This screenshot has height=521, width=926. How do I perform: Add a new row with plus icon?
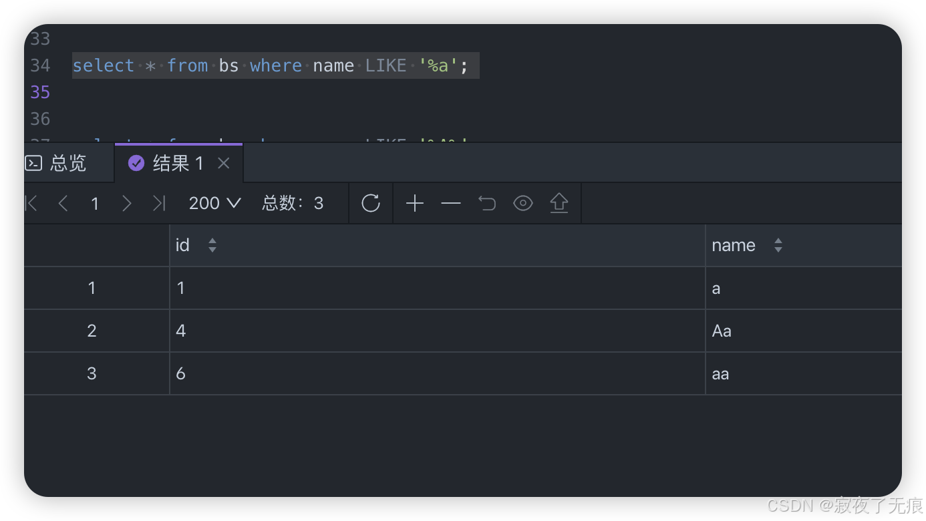point(415,203)
